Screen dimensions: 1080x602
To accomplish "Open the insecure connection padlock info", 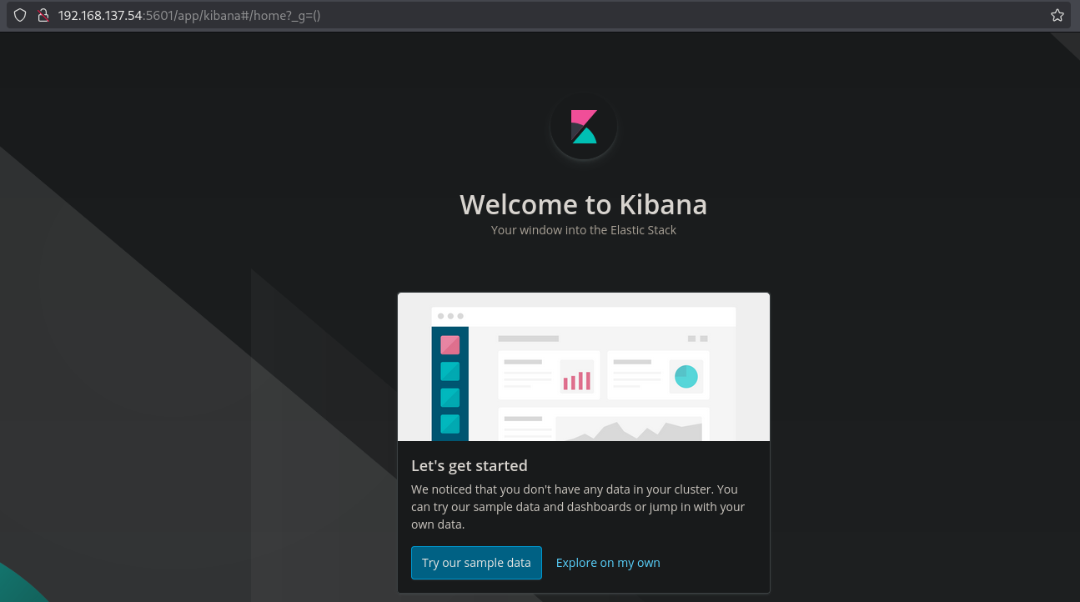I will 43,15.
